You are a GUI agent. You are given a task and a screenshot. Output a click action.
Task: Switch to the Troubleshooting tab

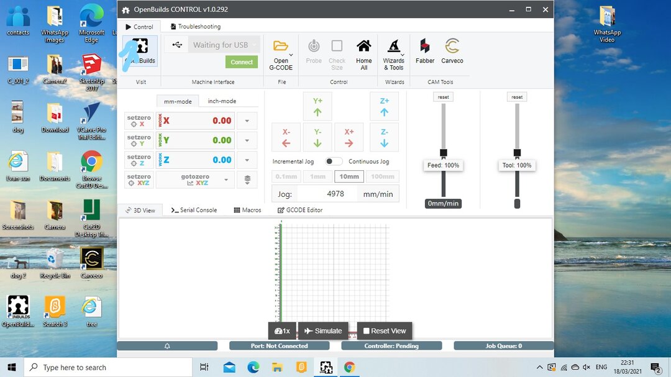point(194,27)
